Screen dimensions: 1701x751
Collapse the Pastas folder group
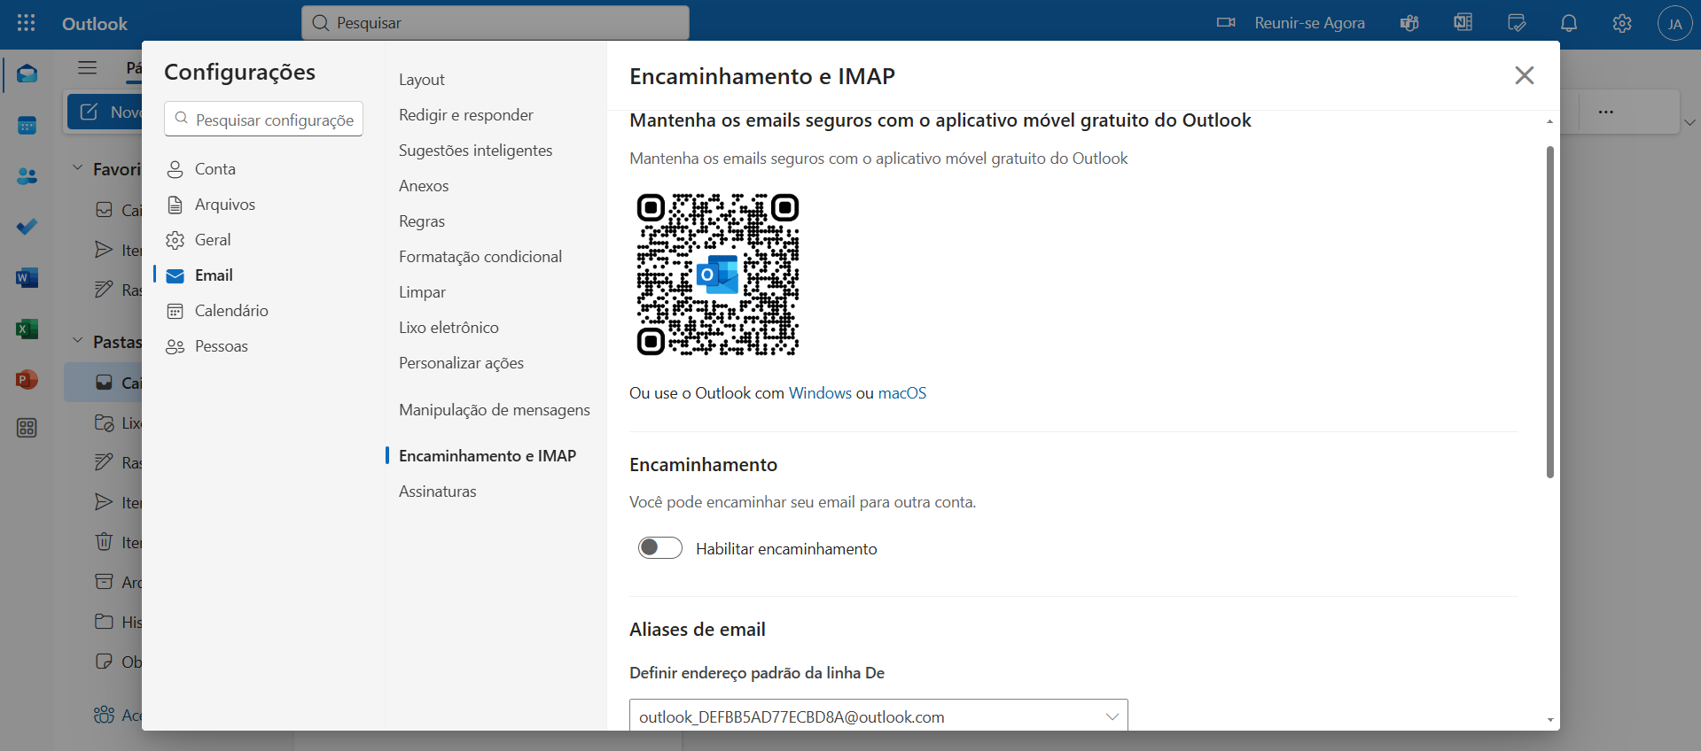pos(78,341)
